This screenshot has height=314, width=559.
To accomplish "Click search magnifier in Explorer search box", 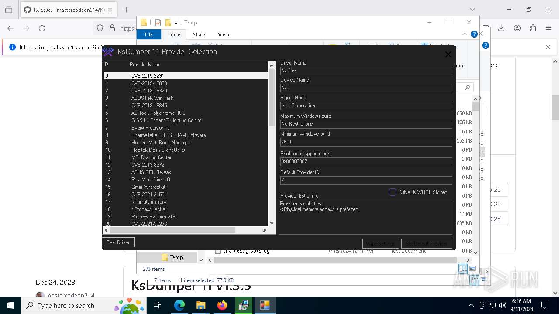I will (x=467, y=87).
